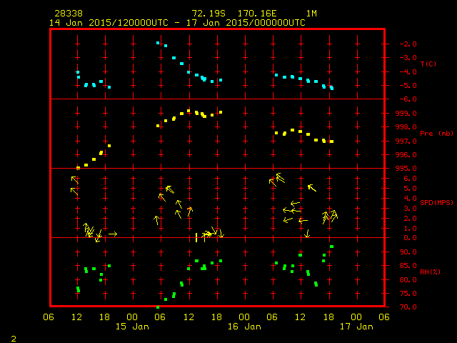Select the T(C) temperature axis label
The image size is (457, 343).
pos(428,64)
